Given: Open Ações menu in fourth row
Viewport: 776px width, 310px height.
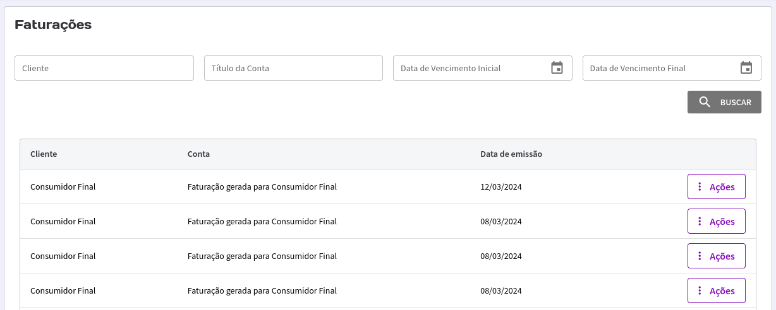Looking at the screenshot, I should (717, 290).
